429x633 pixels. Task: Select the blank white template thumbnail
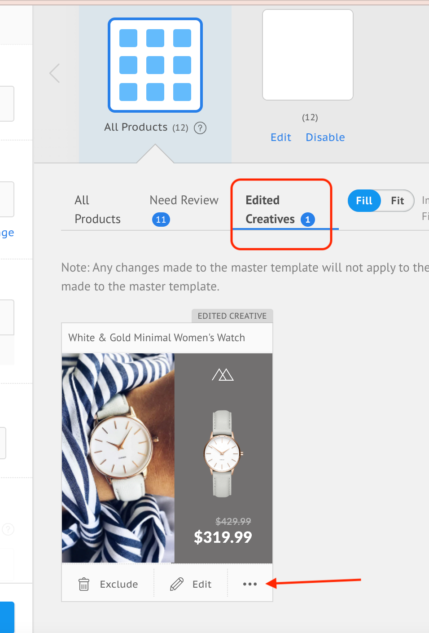[308, 55]
